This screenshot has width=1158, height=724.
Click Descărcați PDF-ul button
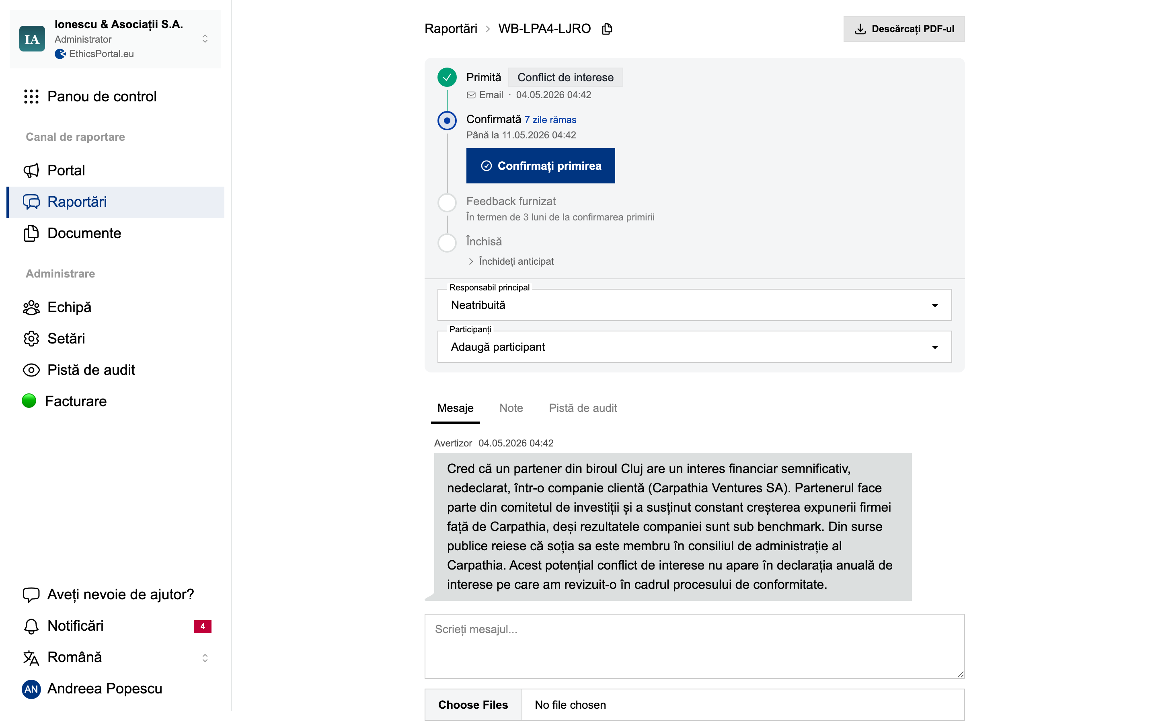pyautogui.click(x=903, y=29)
